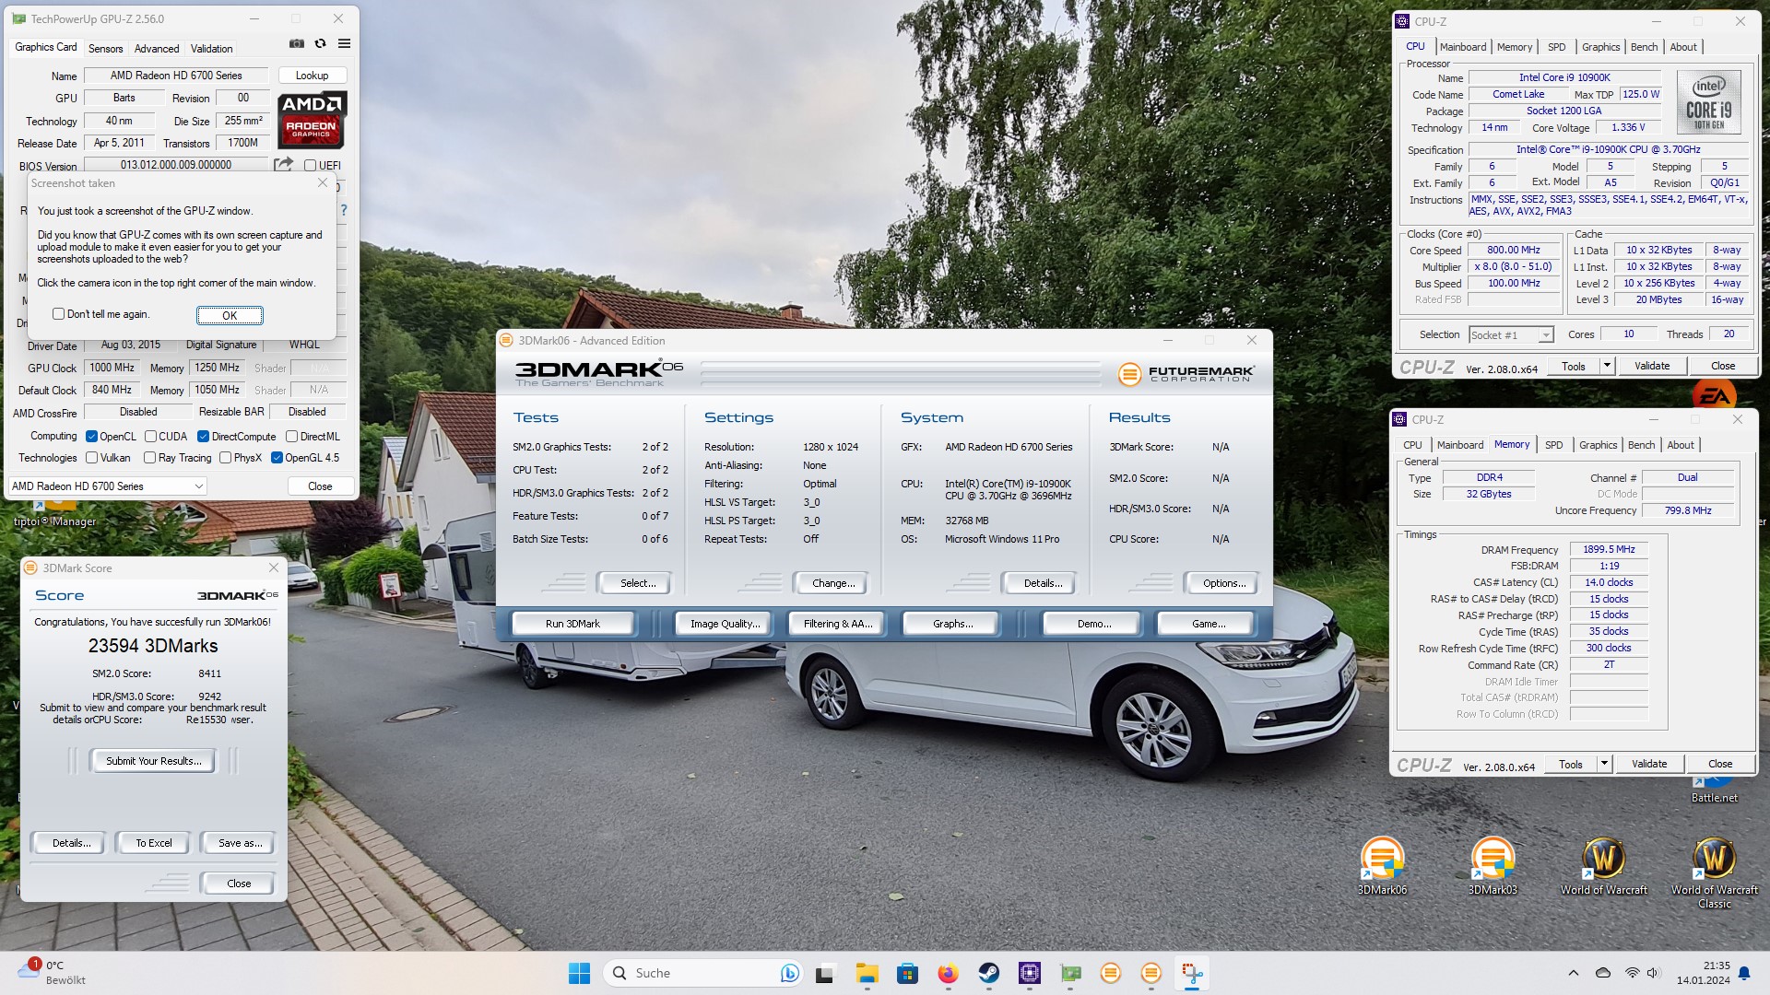This screenshot has height=995, width=1770.
Task: Click the weather widget on the taskbar
Action: click(53, 972)
